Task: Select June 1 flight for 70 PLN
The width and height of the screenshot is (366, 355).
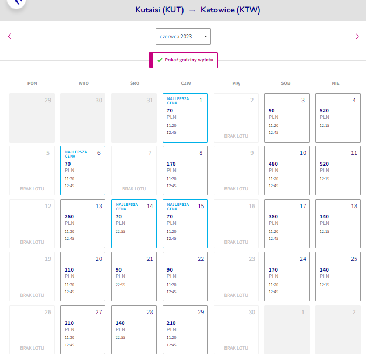Action: pyautogui.click(x=185, y=118)
